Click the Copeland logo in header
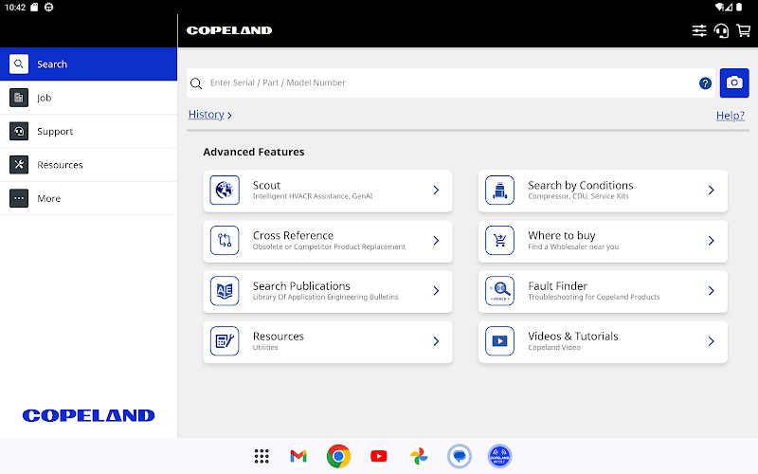758x474 pixels. pos(229,30)
